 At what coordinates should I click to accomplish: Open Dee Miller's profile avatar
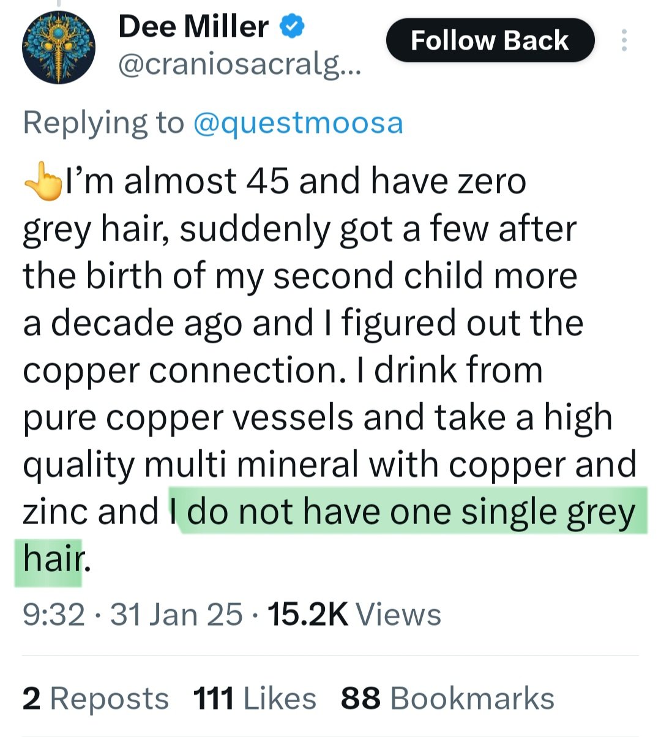[59, 48]
